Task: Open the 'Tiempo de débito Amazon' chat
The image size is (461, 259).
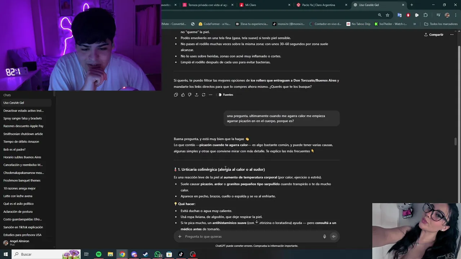Action: click(x=26, y=141)
